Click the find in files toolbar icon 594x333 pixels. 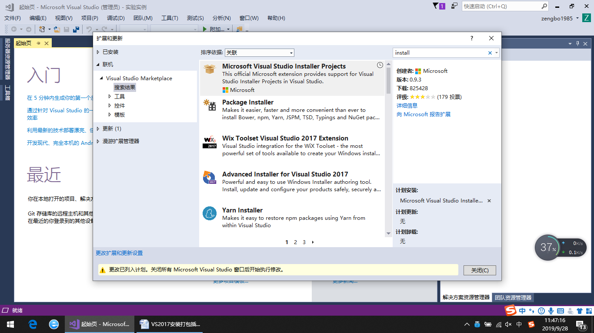(x=239, y=29)
